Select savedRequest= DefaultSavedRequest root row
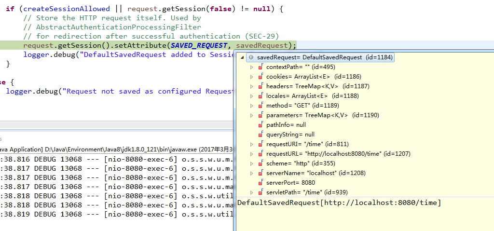The image size is (494, 231). tap(320, 57)
